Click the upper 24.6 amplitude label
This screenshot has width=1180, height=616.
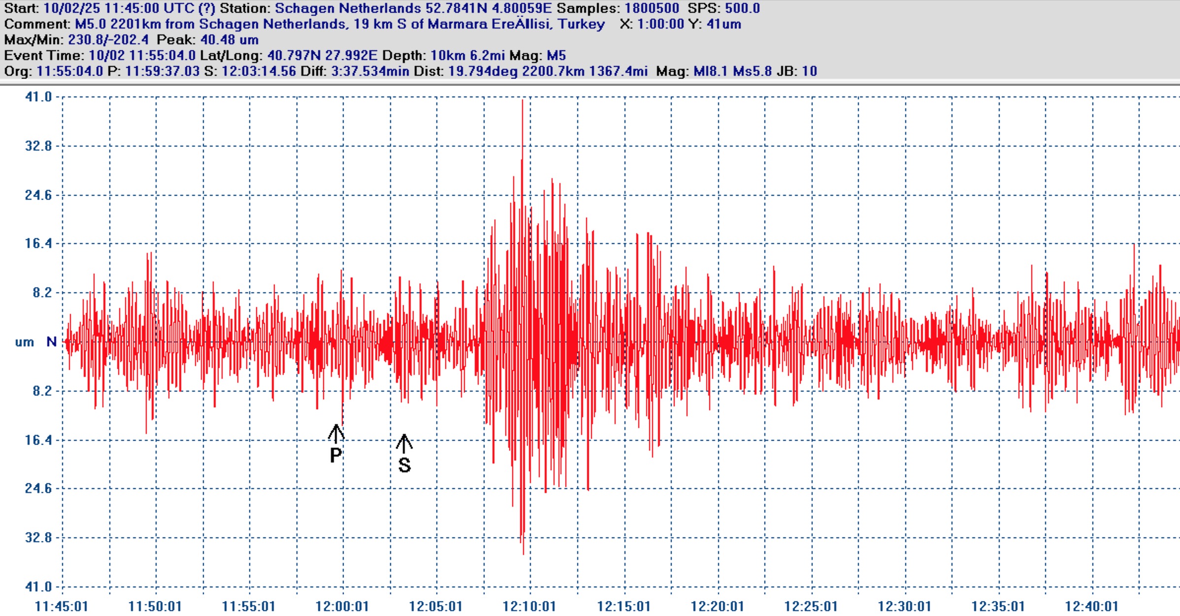pyautogui.click(x=38, y=195)
